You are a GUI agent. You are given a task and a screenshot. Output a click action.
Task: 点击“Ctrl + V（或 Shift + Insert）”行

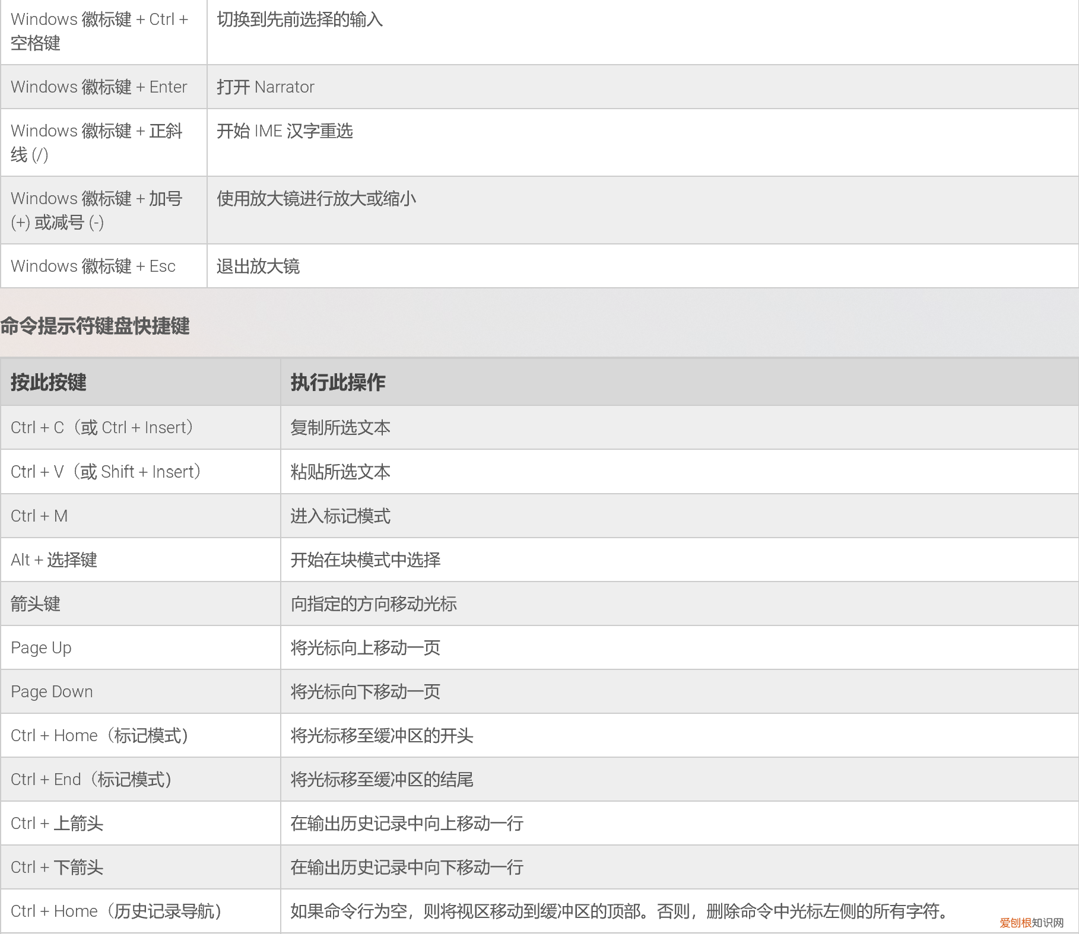(x=106, y=471)
